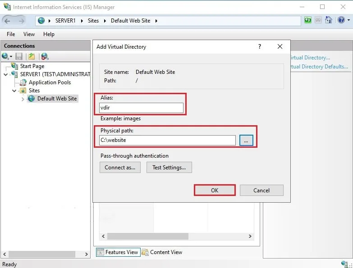Screen dimensions: 353x268
Task: Click the Sites folder icon
Action: click(23, 91)
